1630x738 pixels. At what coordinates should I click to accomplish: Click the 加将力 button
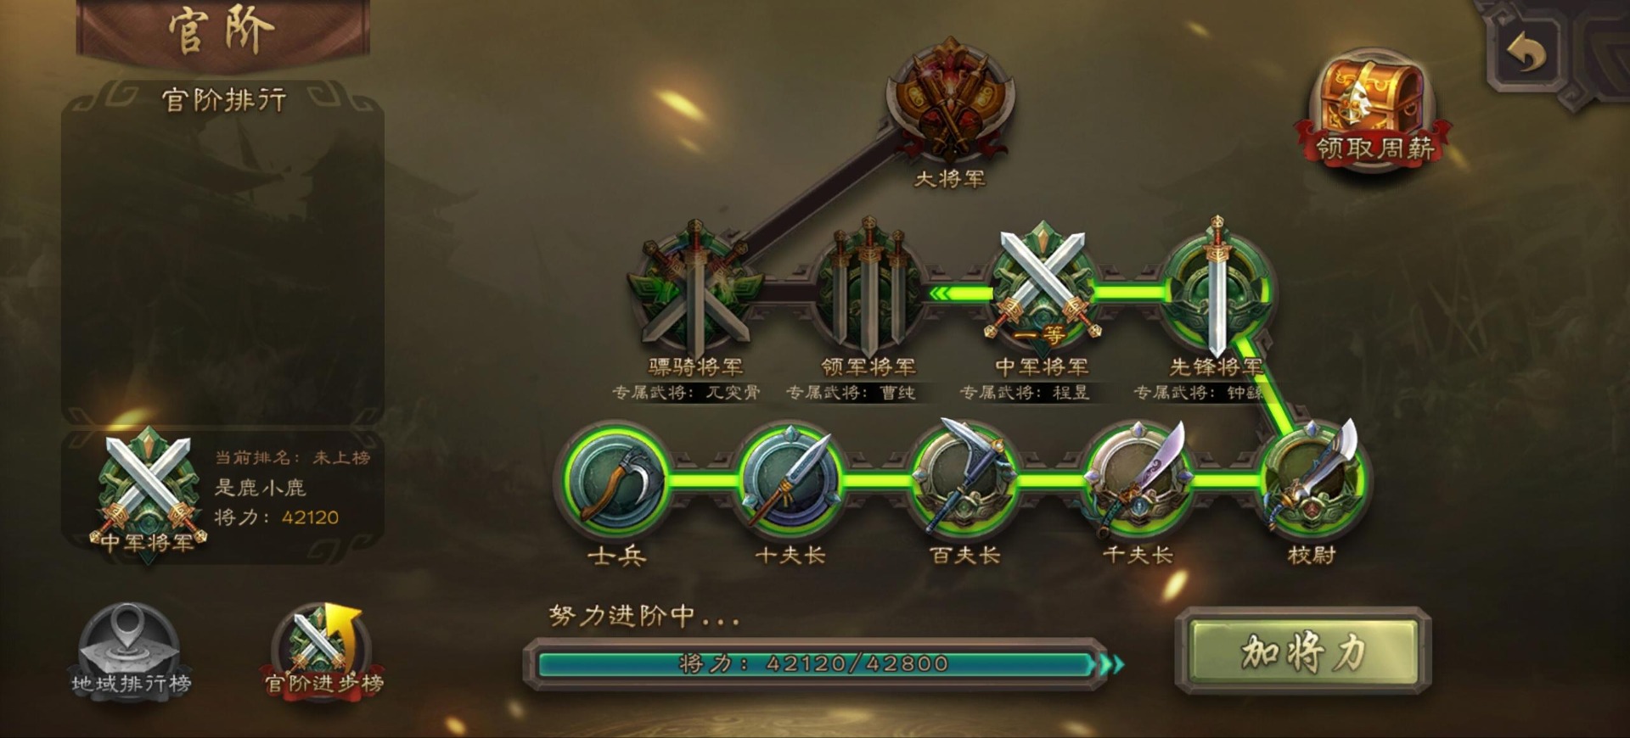tap(1303, 651)
